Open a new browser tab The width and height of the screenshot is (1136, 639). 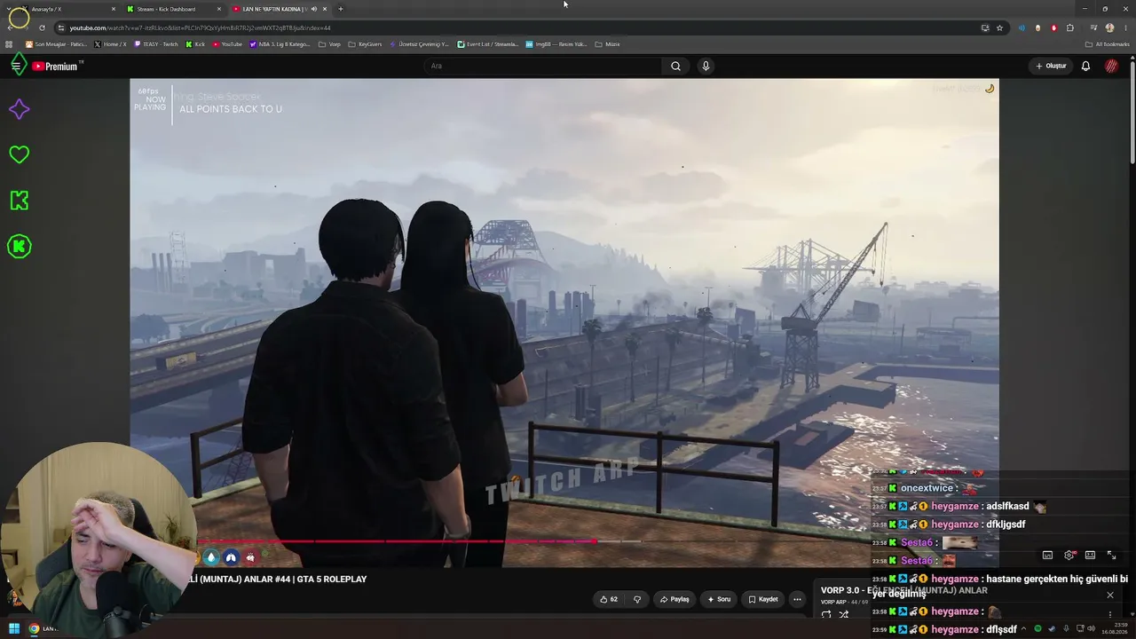[340, 9]
